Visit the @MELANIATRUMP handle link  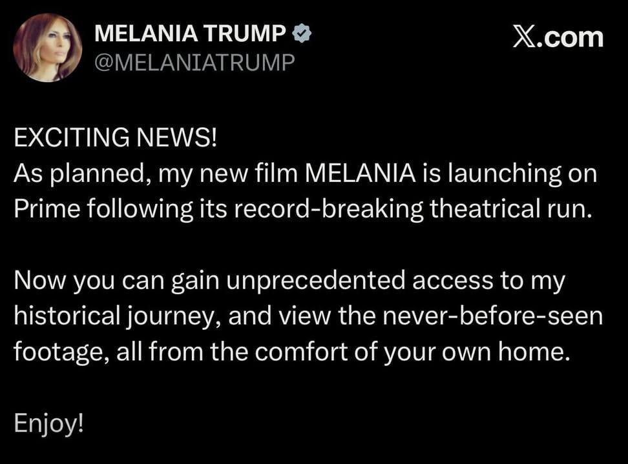click(x=194, y=63)
